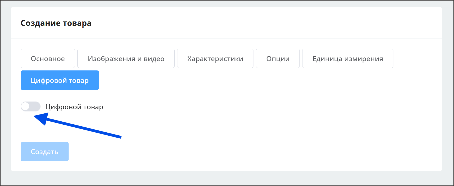View the product characteristics section

215,58
